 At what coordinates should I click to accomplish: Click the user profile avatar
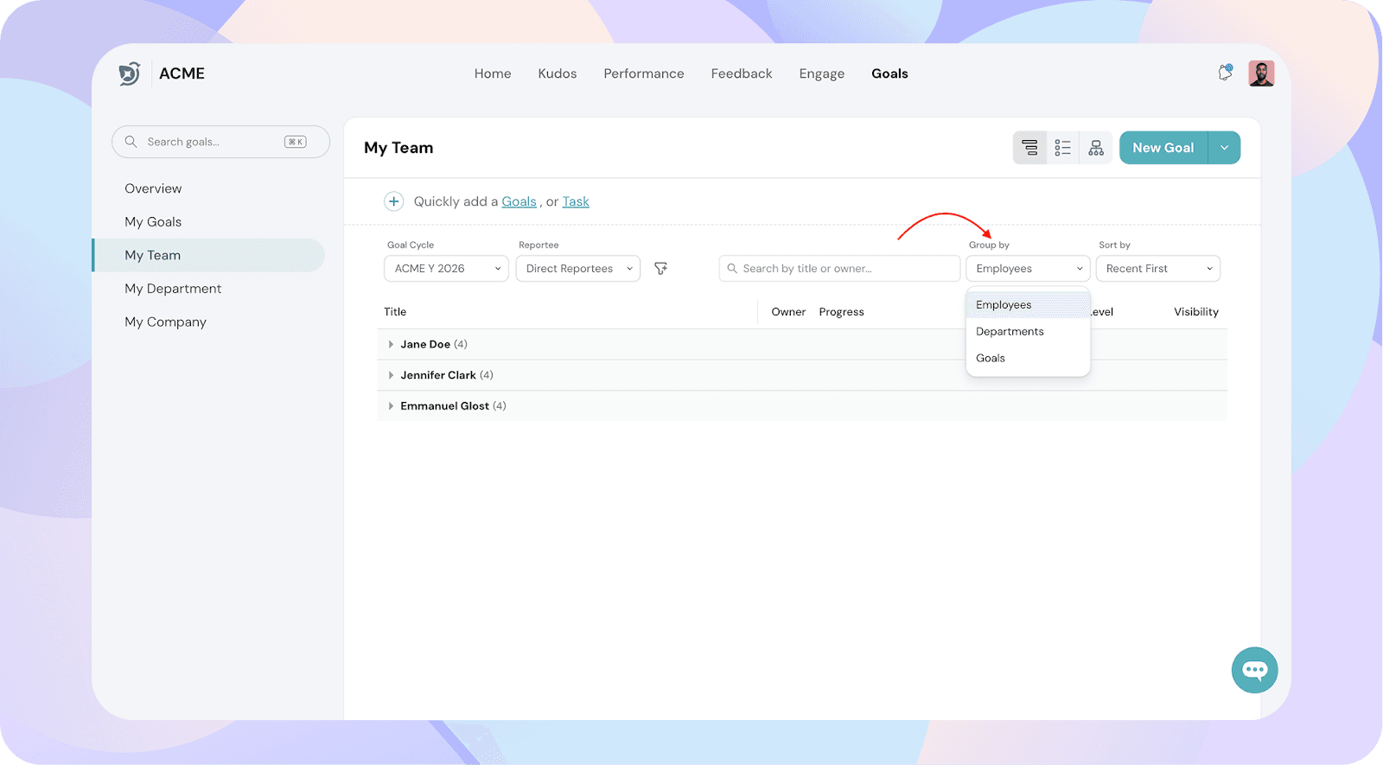click(x=1261, y=73)
